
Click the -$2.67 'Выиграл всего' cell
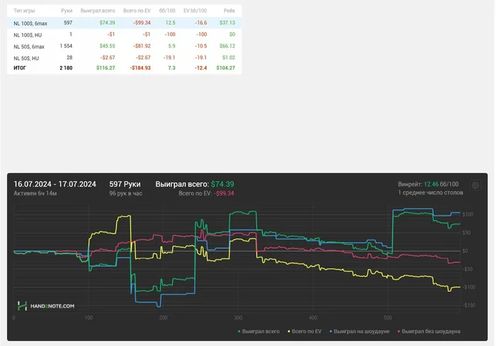pos(108,57)
